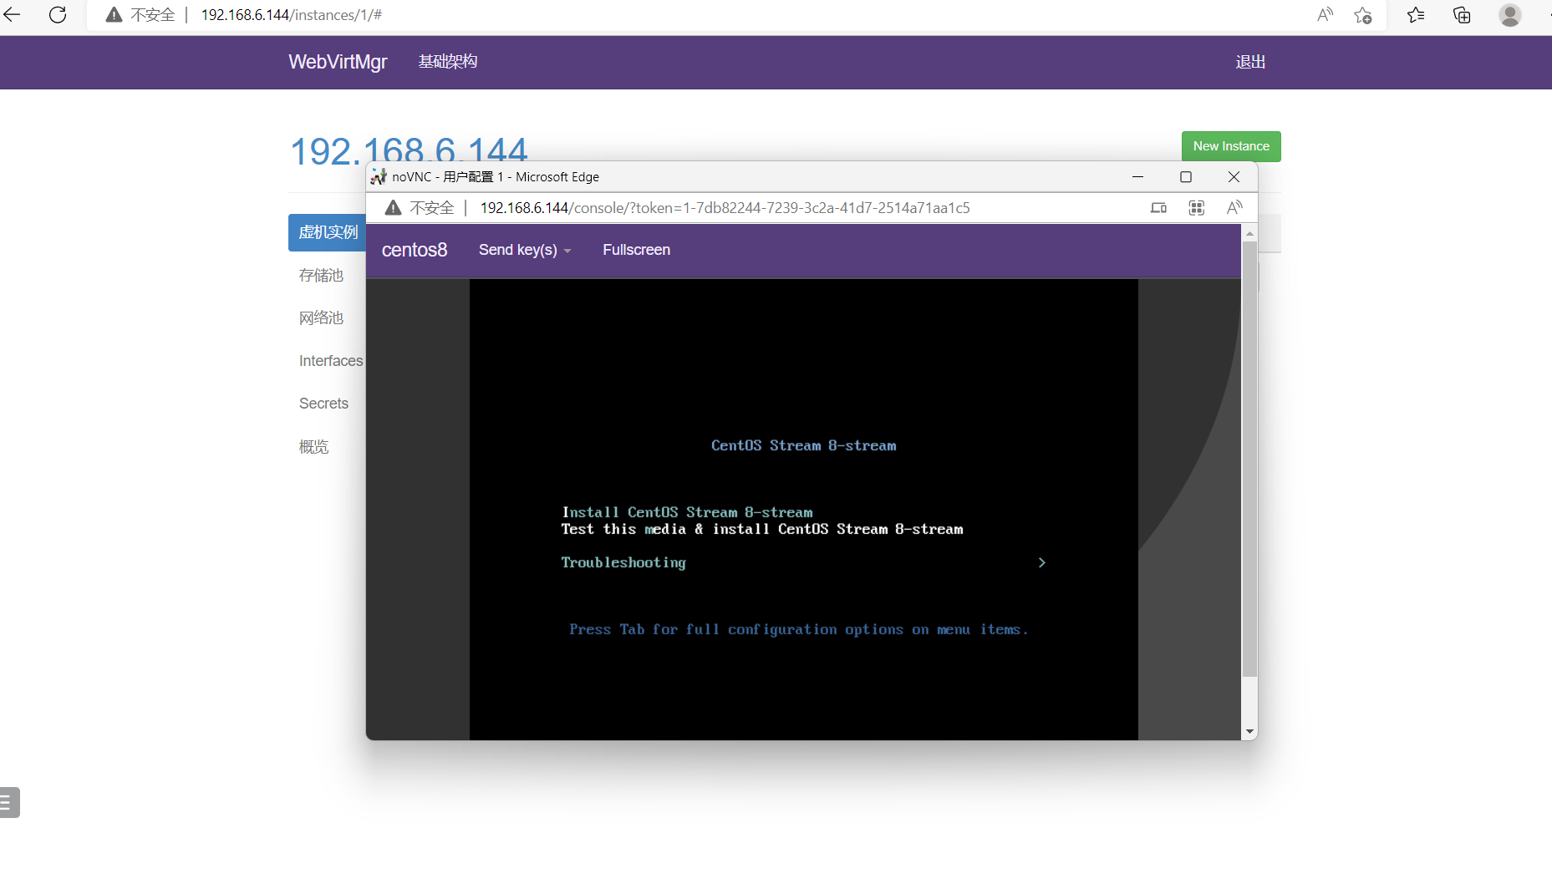Add this page to favorites
The image size is (1552, 889).
point(1363,15)
